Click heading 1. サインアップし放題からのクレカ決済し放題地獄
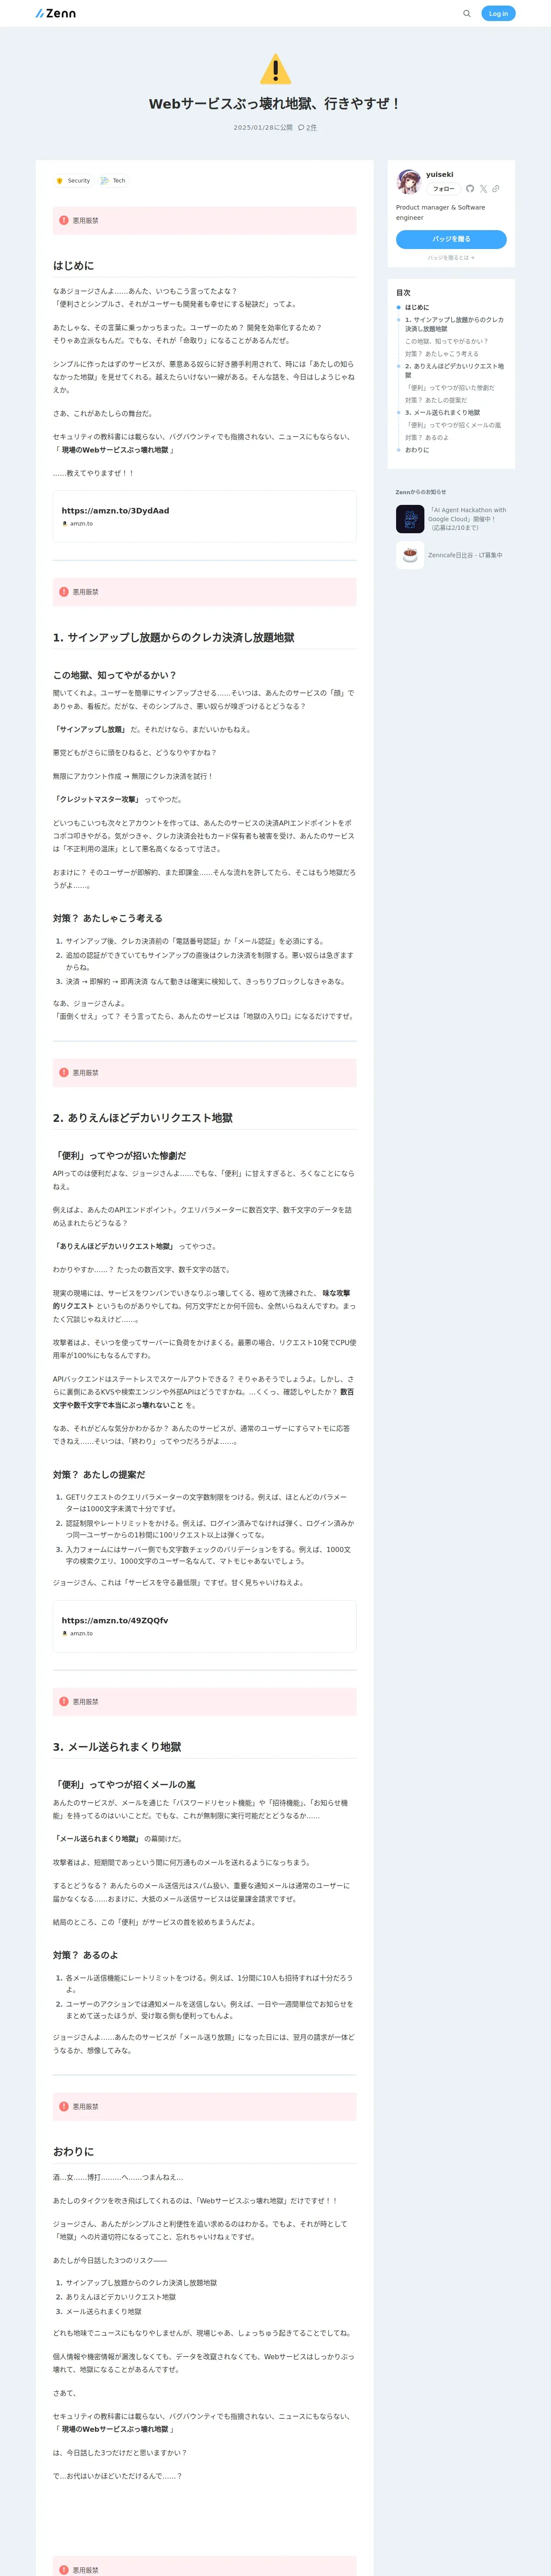 point(174,638)
